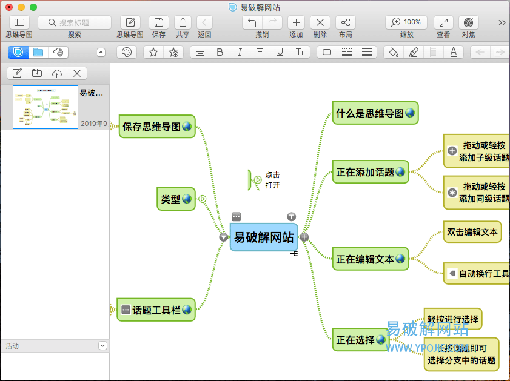Viewport: 510px width, 381px height.
Task: Save the mind map with floppy icon
Action: (x=159, y=22)
